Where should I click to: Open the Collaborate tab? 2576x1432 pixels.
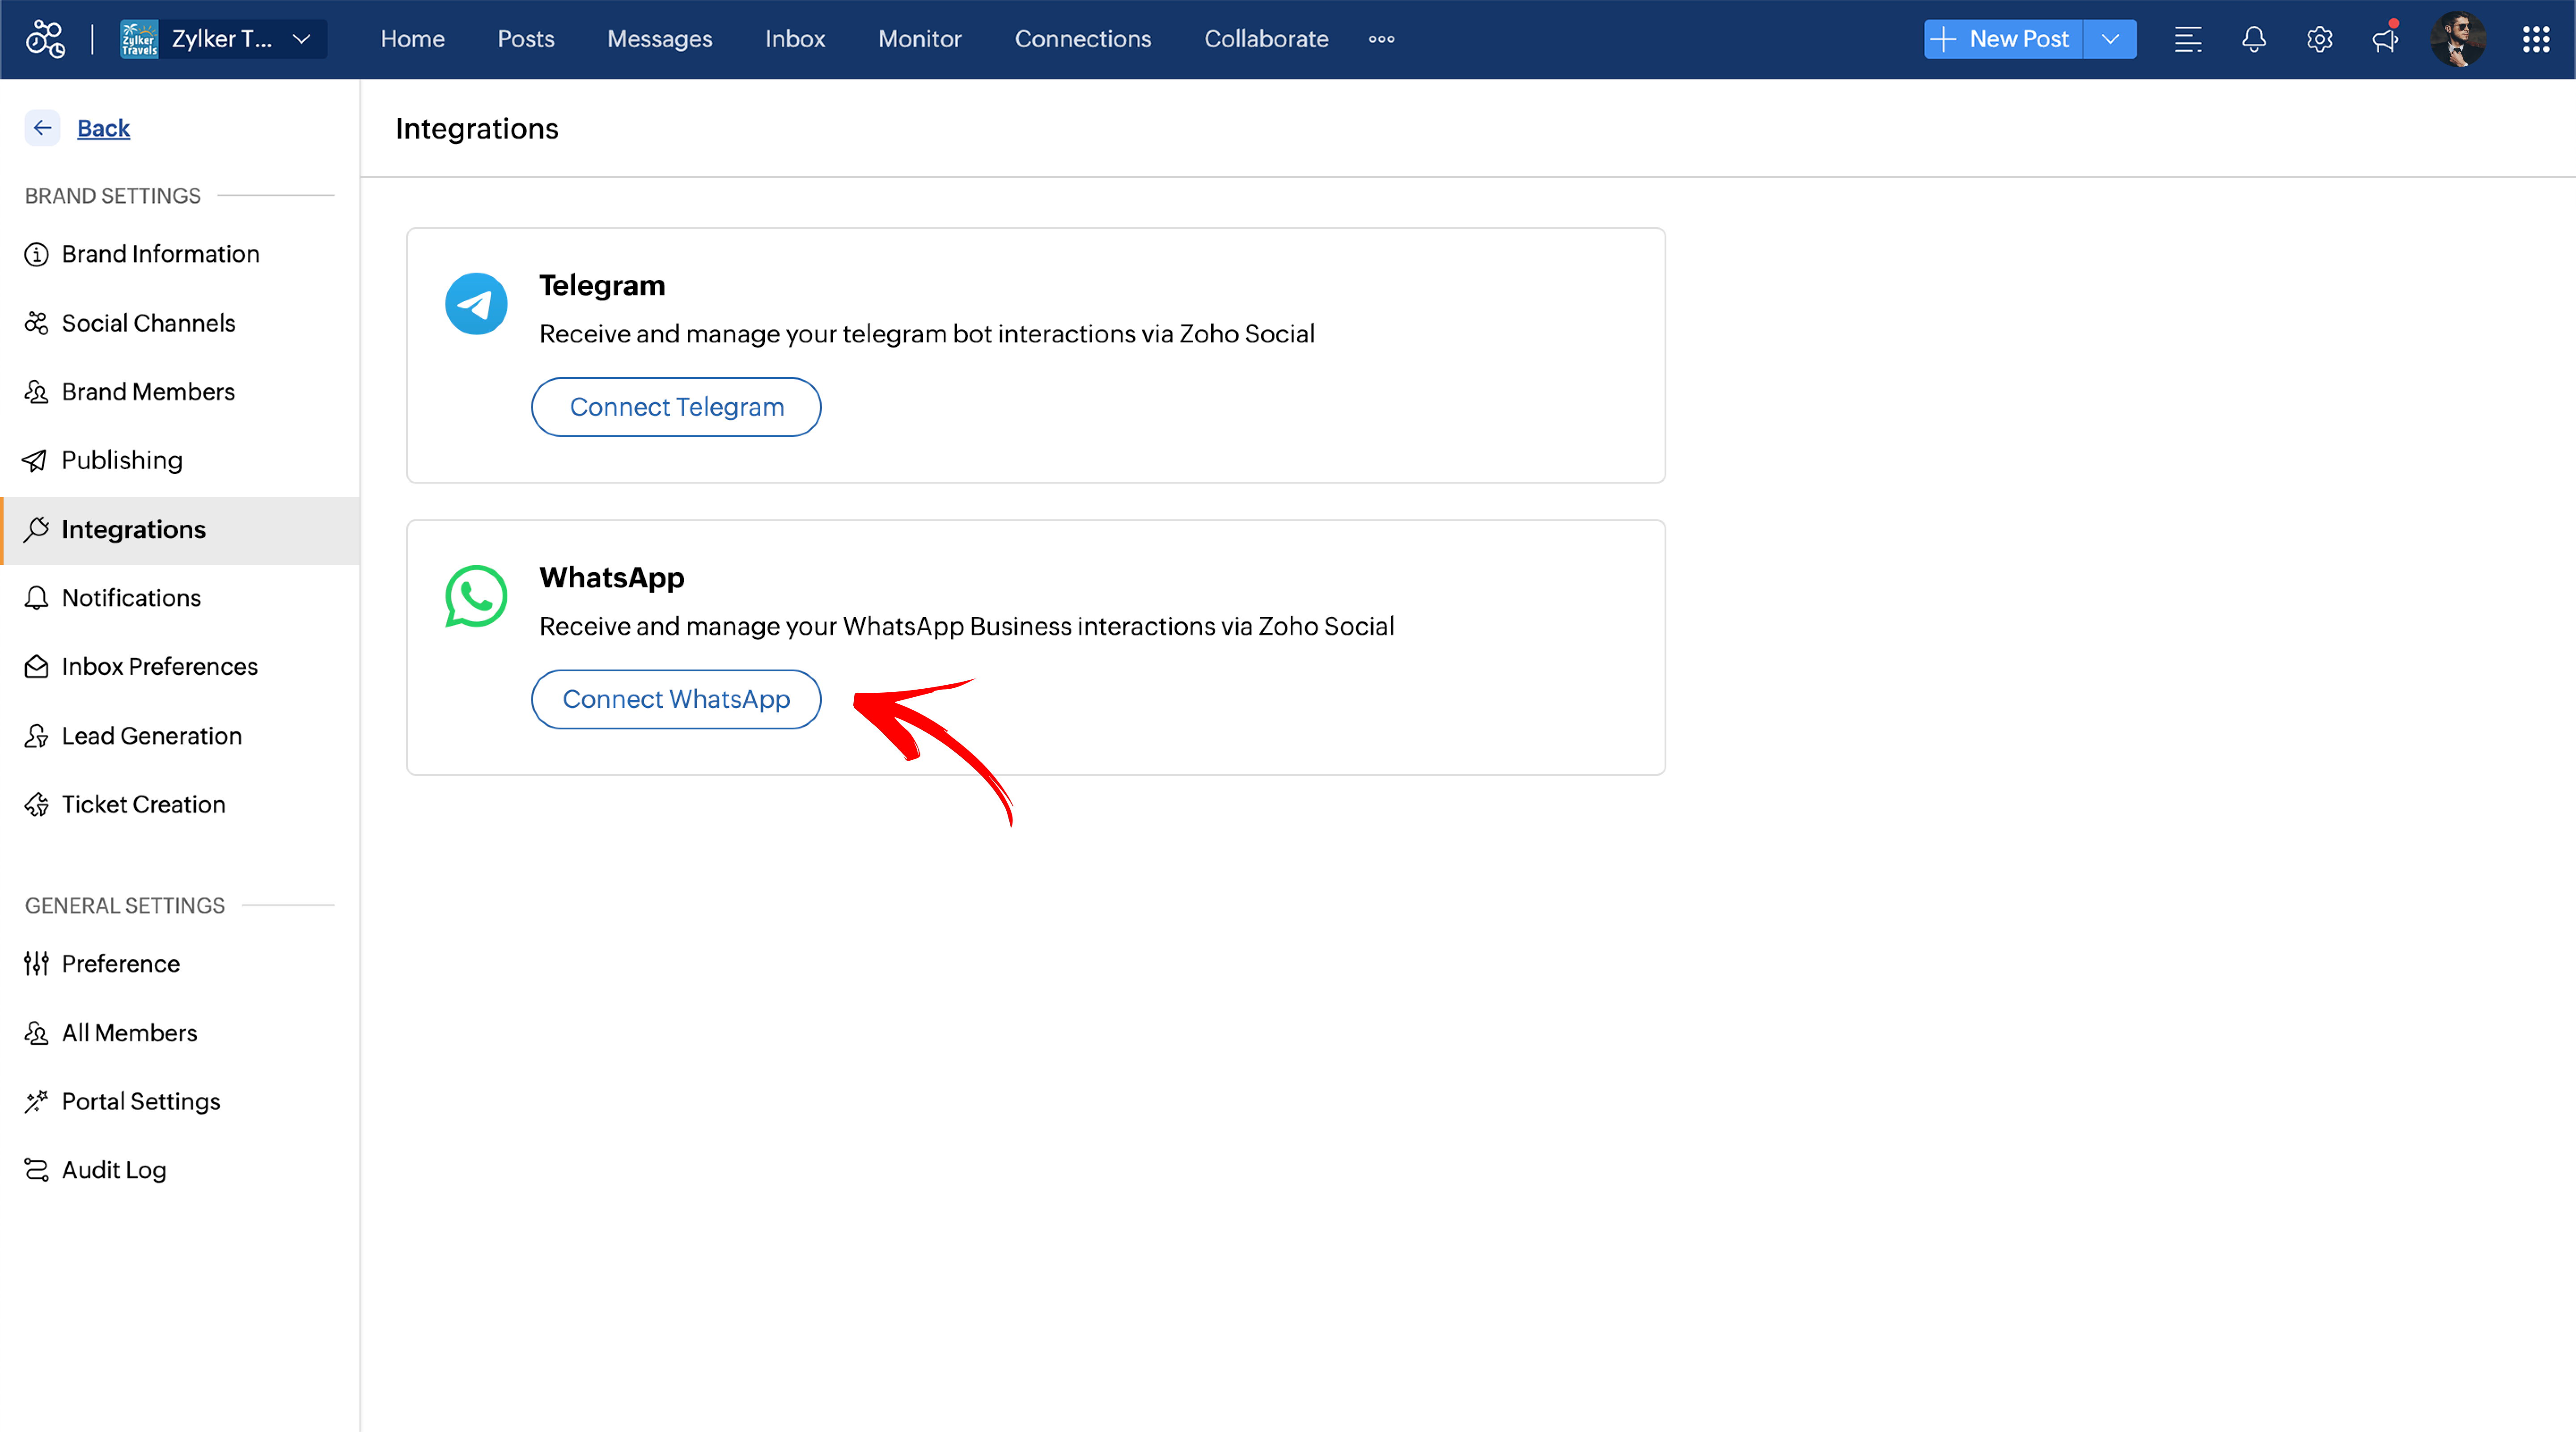coord(1266,39)
